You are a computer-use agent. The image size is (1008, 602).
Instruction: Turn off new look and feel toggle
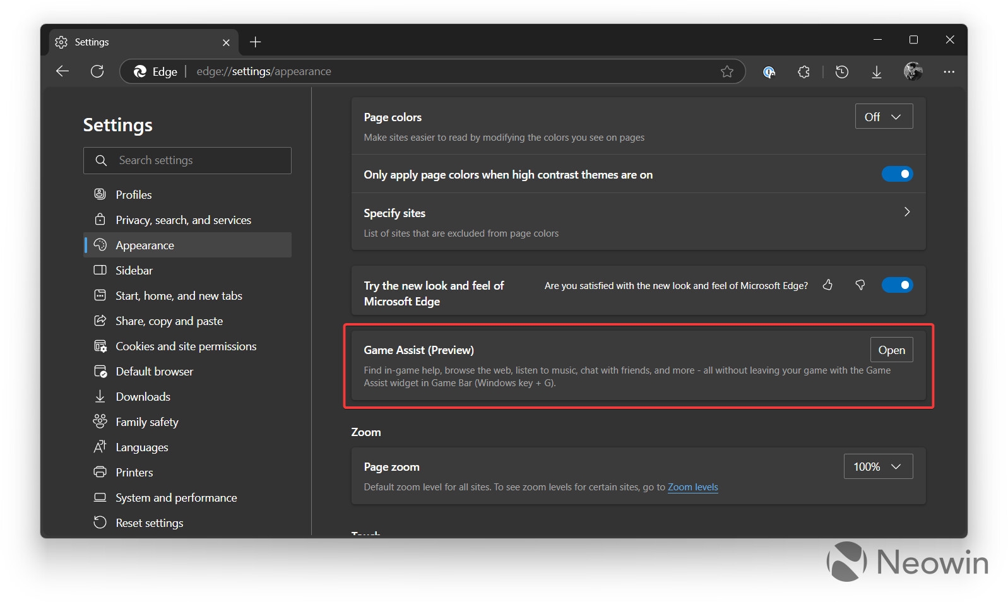(897, 285)
